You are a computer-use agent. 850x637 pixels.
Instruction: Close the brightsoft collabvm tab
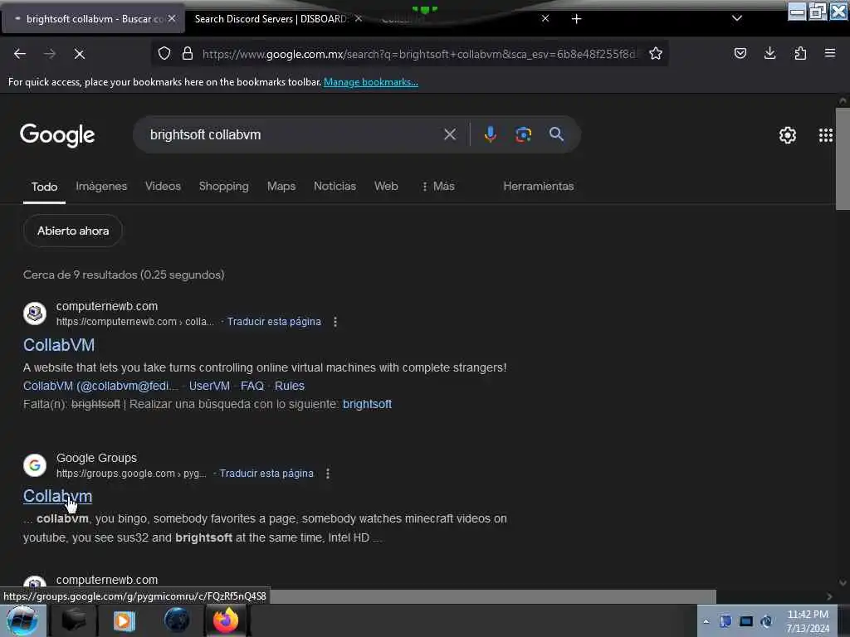coord(172,18)
